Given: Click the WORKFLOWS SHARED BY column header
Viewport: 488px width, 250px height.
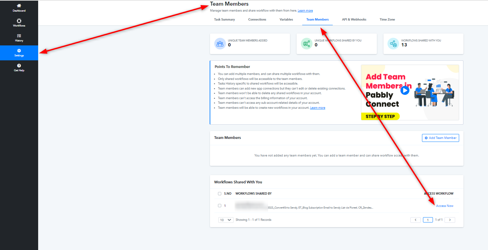Looking at the screenshot, I should coord(253,194).
